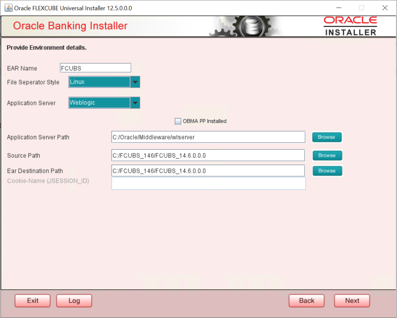
Task: Click the 'Cookie-Name (JSESSION_ID)' label
Action: tap(48, 181)
